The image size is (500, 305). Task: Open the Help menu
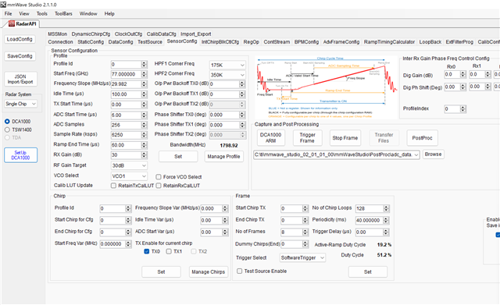tap(109, 14)
